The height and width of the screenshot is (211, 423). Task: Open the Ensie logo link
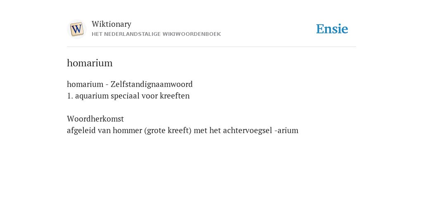coord(332,29)
